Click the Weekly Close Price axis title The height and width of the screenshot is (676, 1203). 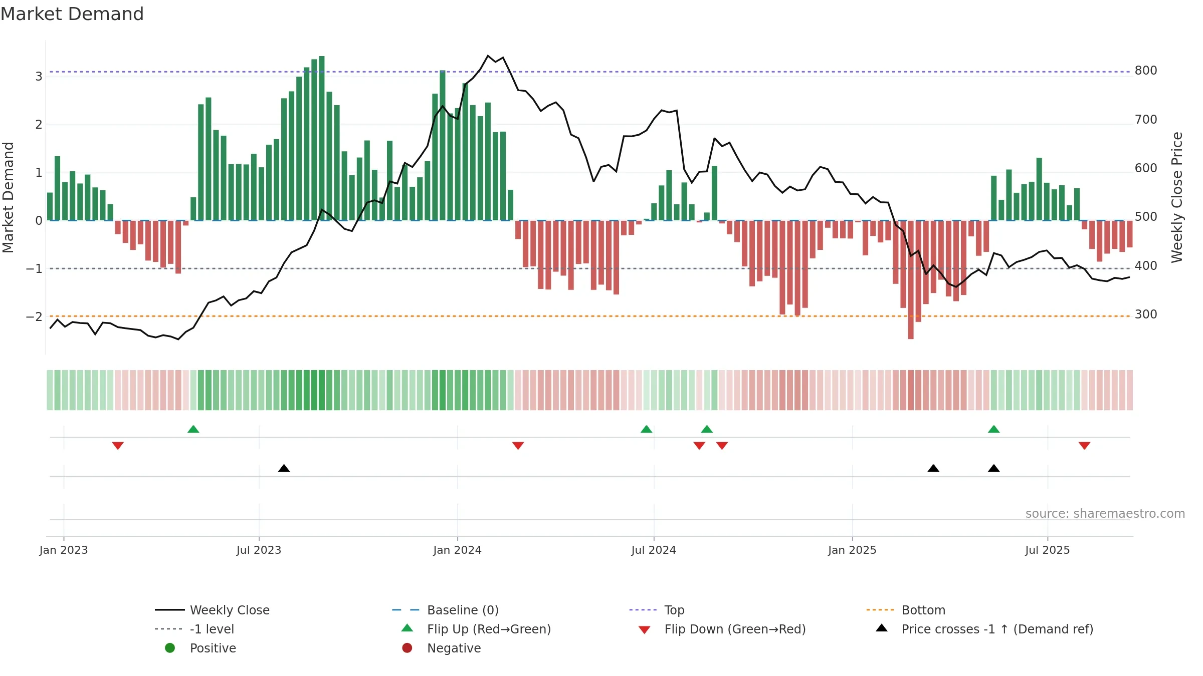(x=1177, y=197)
